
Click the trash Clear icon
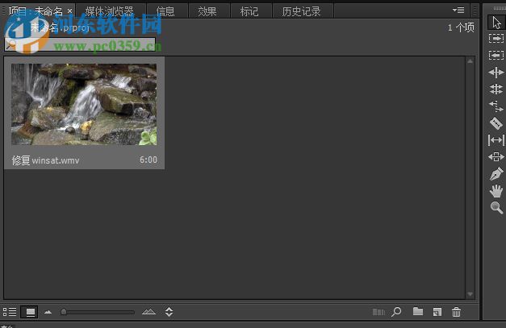point(456,312)
